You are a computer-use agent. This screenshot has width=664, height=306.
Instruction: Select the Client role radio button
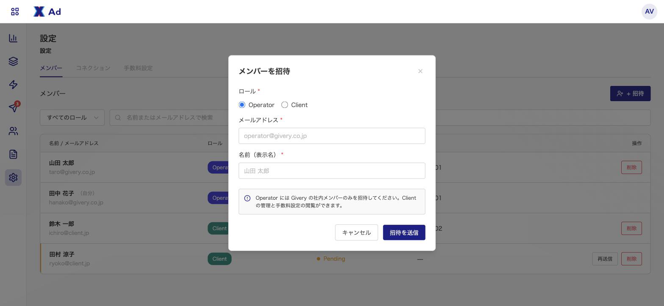click(x=285, y=105)
